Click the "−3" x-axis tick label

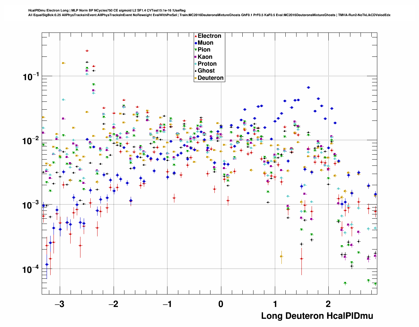click(x=59, y=304)
